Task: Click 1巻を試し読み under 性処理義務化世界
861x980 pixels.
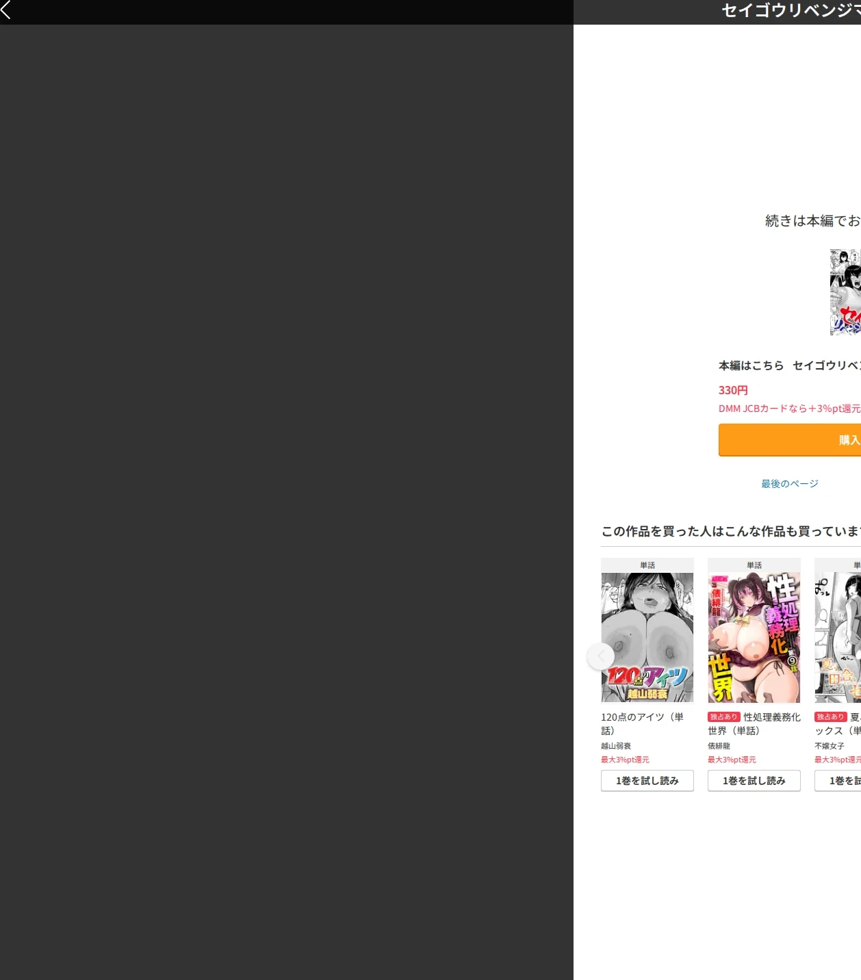Action: [x=754, y=781]
